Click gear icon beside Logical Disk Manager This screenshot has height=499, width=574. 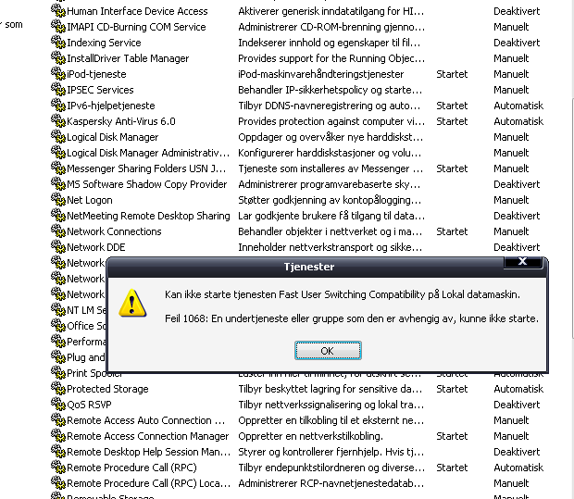[x=57, y=137]
